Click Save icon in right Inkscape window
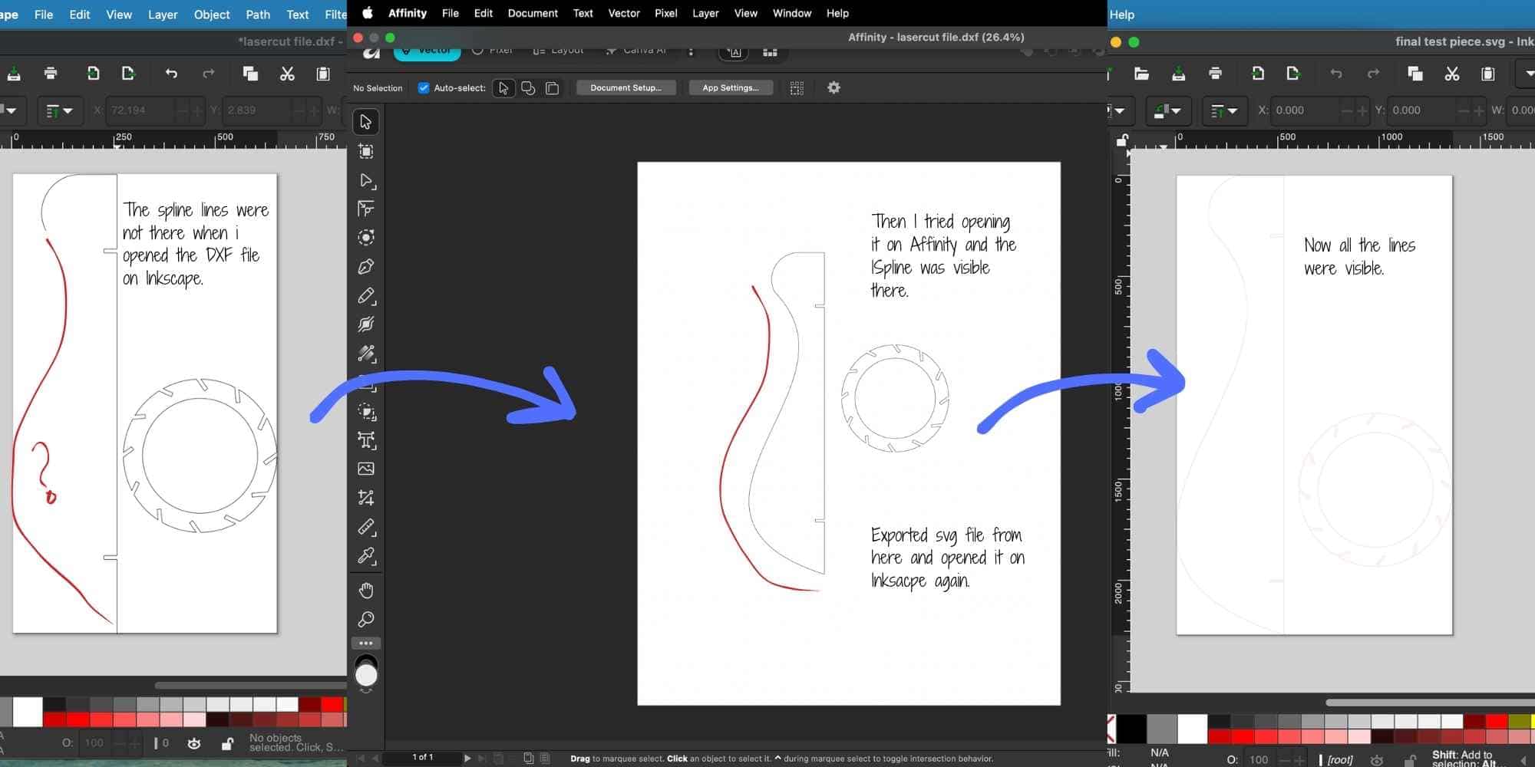 click(1178, 74)
